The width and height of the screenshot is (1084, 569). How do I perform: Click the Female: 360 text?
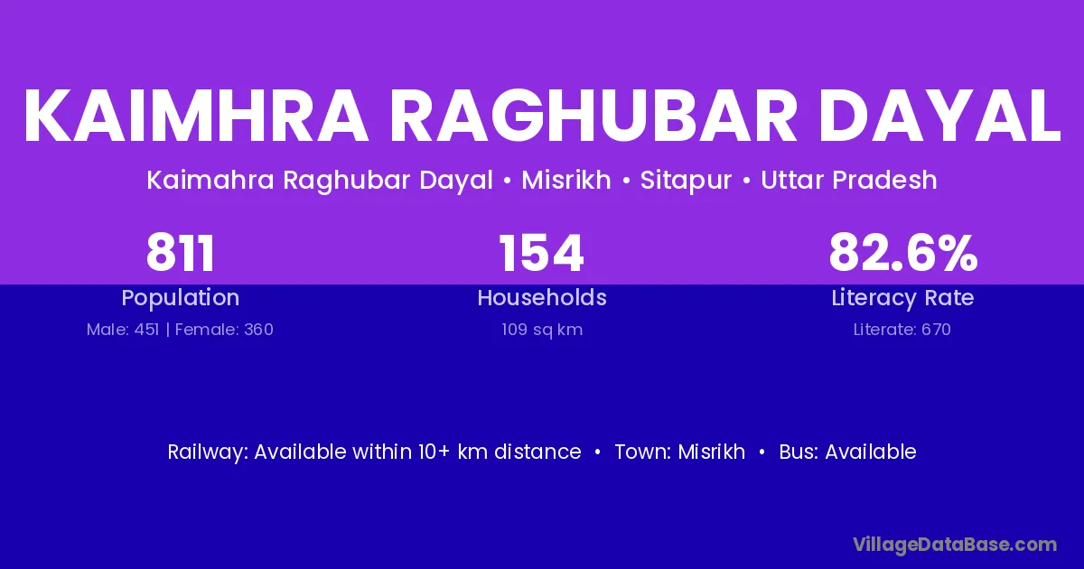point(224,330)
